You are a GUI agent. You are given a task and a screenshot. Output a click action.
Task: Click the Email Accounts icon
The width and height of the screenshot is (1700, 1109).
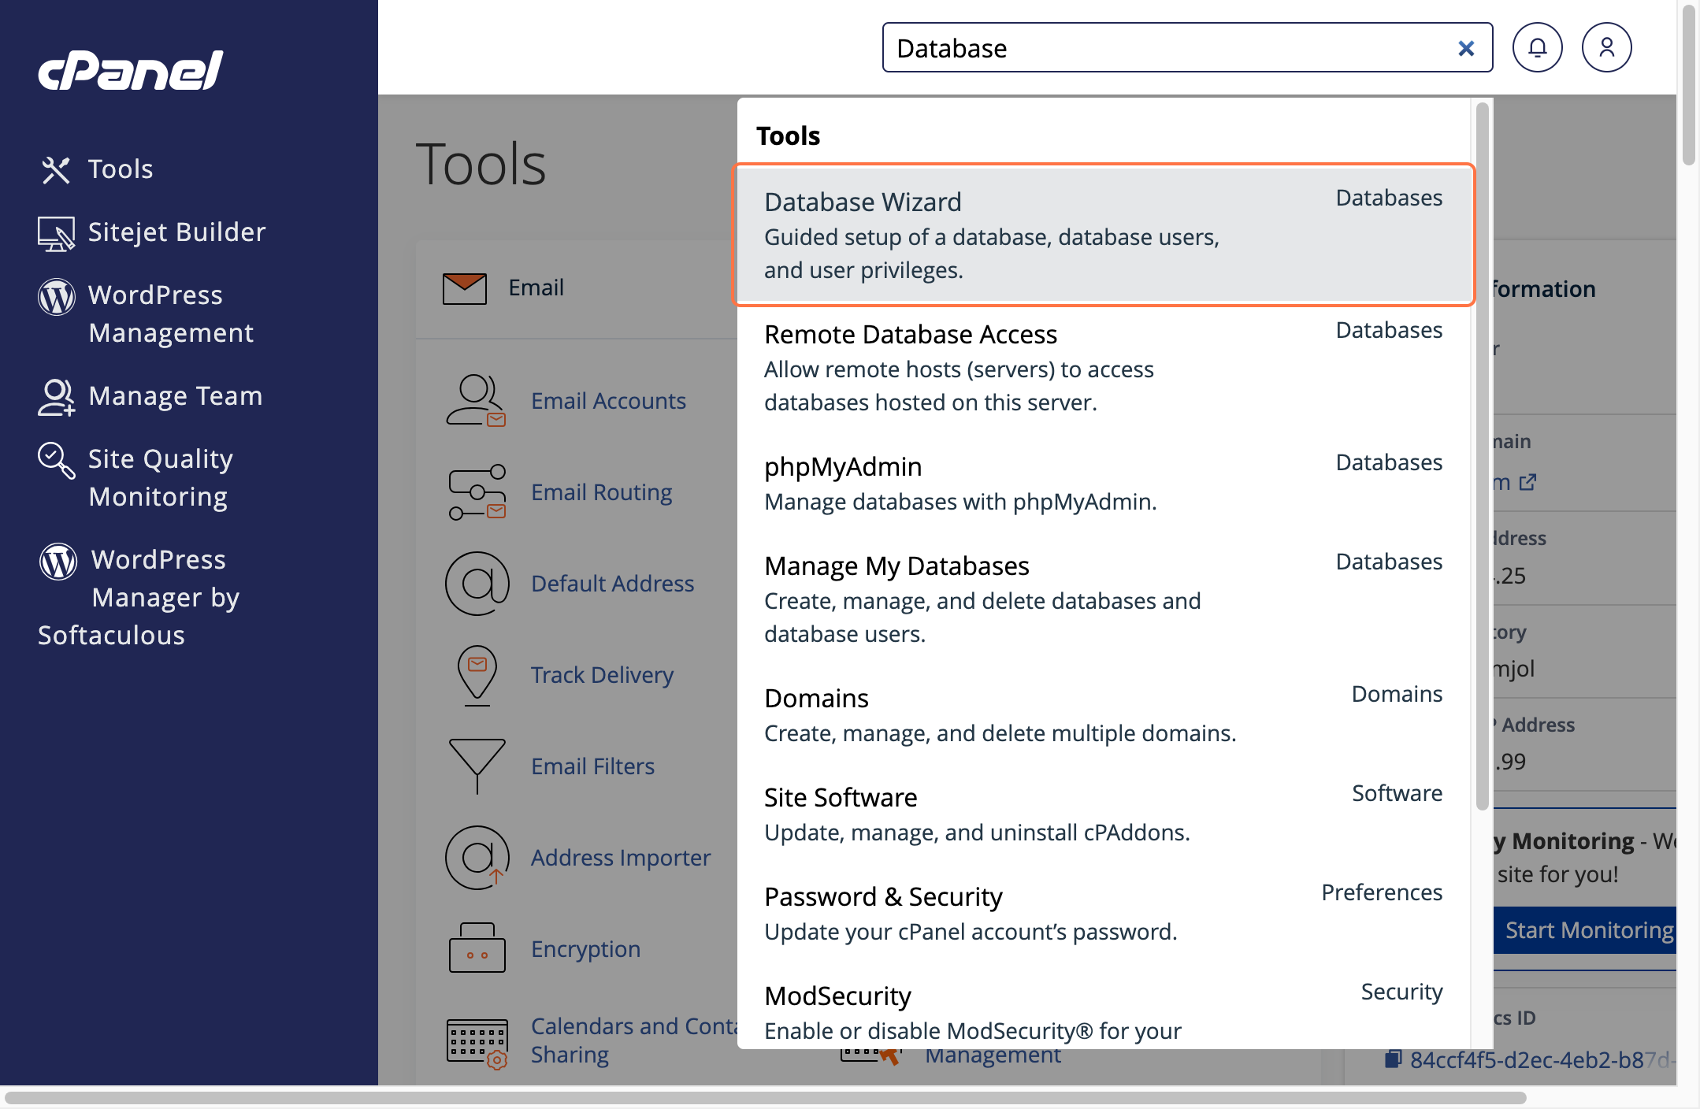coord(477,400)
